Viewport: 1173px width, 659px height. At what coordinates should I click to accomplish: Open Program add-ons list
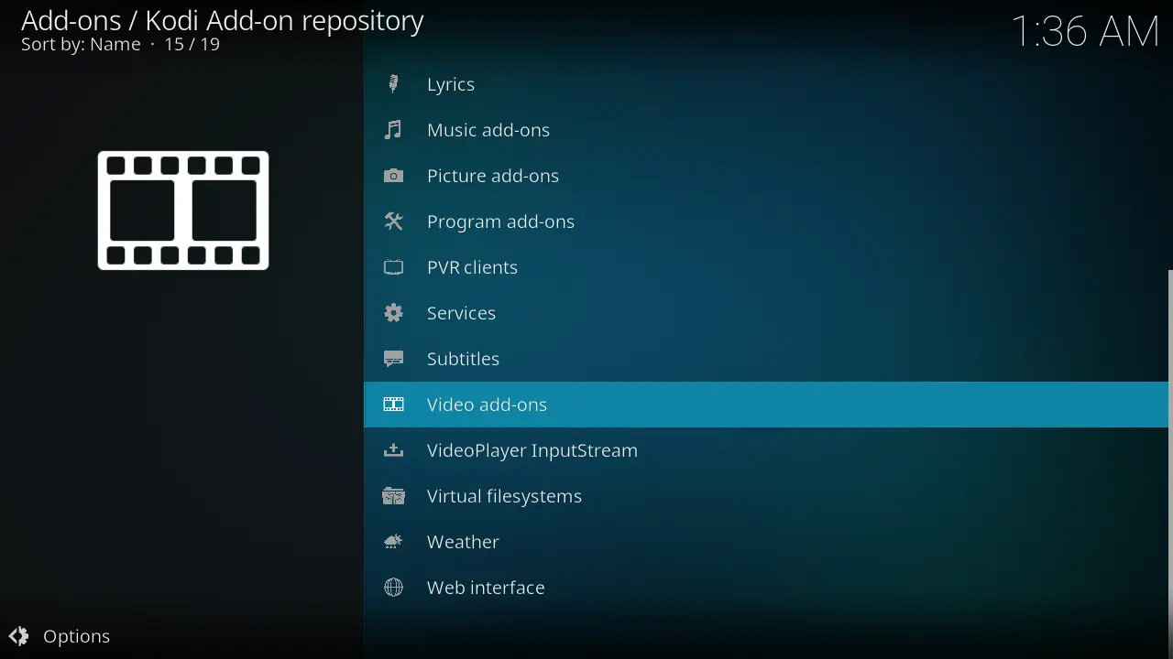click(x=768, y=221)
